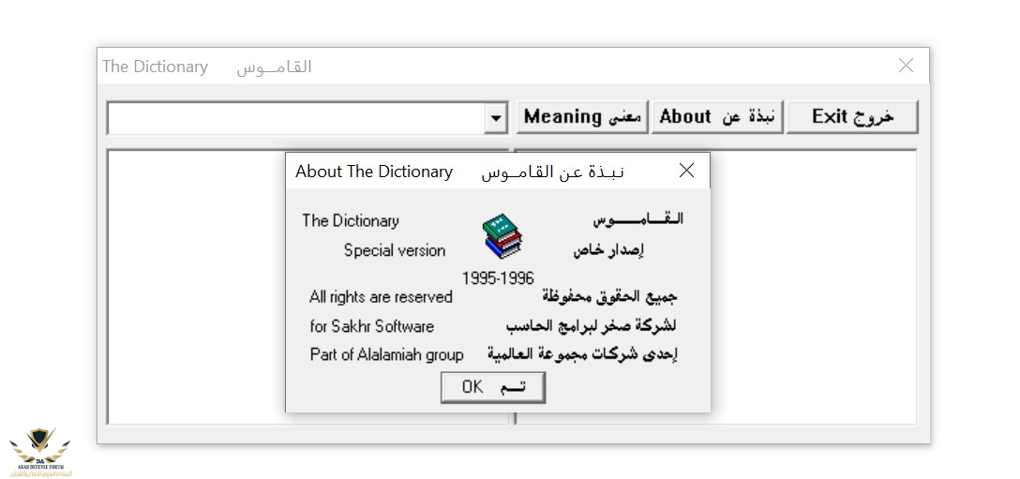Close the About The Dictionary dialog
Image resolution: width=1020 pixels, height=479 pixels.
click(x=686, y=171)
